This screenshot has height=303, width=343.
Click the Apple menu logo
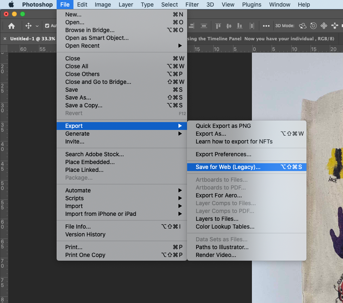tap(11, 5)
